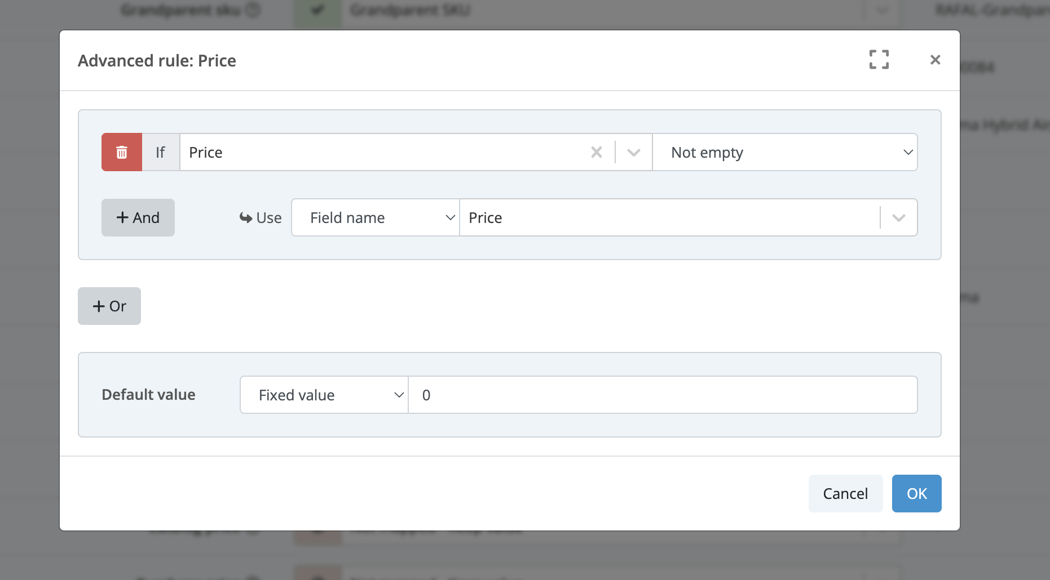The height and width of the screenshot is (580, 1050).
Task: Click the curved arrow Use icon
Action: pos(246,217)
